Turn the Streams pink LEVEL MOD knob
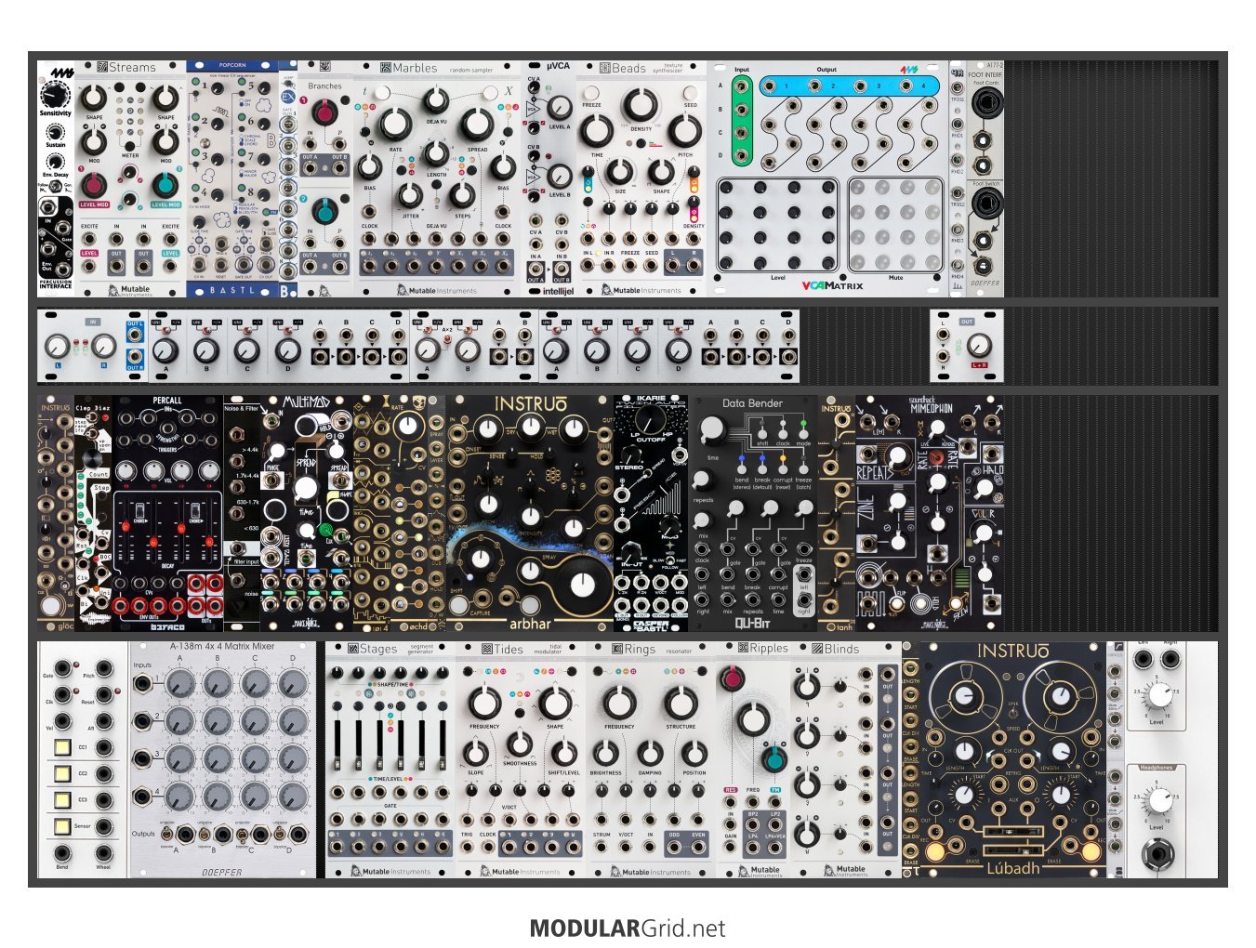1256x948 pixels. pyautogui.click(x=94, y=184)
